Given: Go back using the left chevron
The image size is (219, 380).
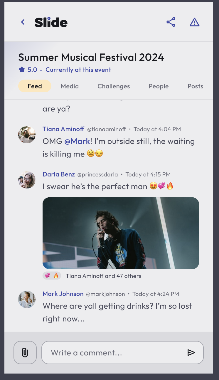Looking at the screenshot, I should pyautogui.click(x=23, y=22).
